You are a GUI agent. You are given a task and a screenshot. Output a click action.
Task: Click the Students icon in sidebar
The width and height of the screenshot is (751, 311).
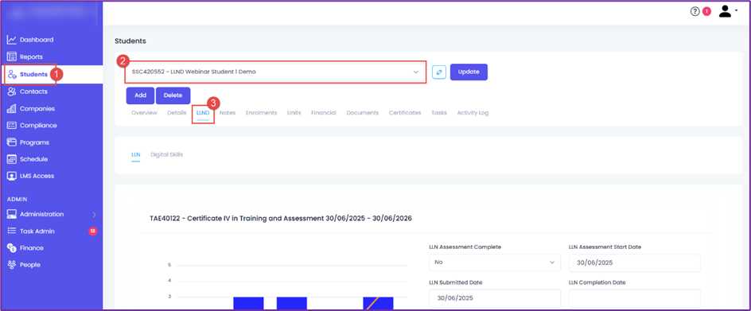point(13,74)
